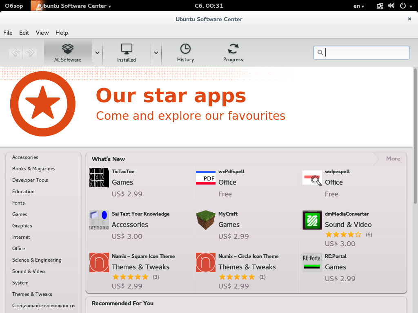Go back with the left arrow button
Viewport: 418px width, 313px height.
[16, 53]
